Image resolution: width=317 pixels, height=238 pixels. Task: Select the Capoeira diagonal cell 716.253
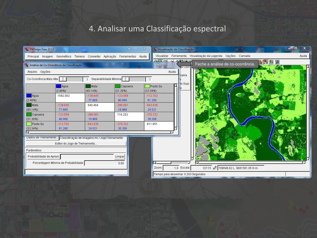coord(129,117)
